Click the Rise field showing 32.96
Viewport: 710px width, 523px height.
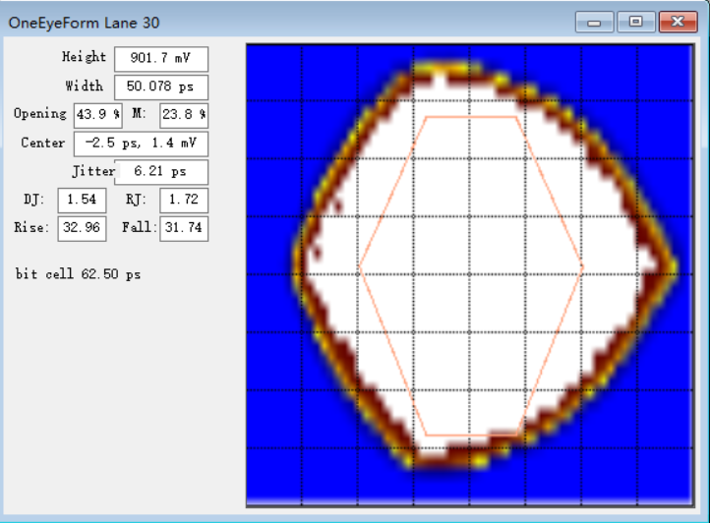pyautogui.click(x=83, y=228)
